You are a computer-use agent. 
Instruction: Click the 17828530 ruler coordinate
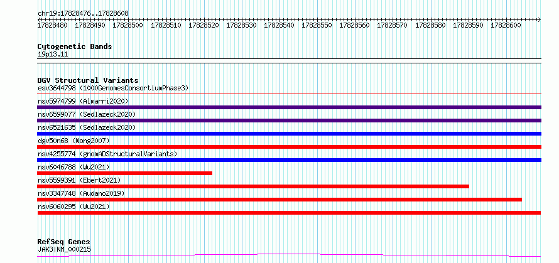point(241,25)
